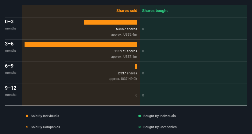Click the shares sold zero in 9–12 months row
This screenshot has height=134, width=252.
point(136,95)
